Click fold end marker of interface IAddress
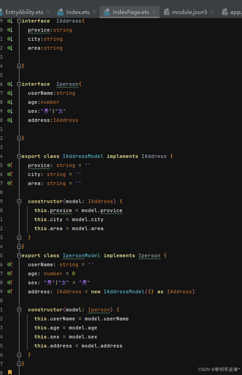Screen dimensions: 242x375 [19, 66]
